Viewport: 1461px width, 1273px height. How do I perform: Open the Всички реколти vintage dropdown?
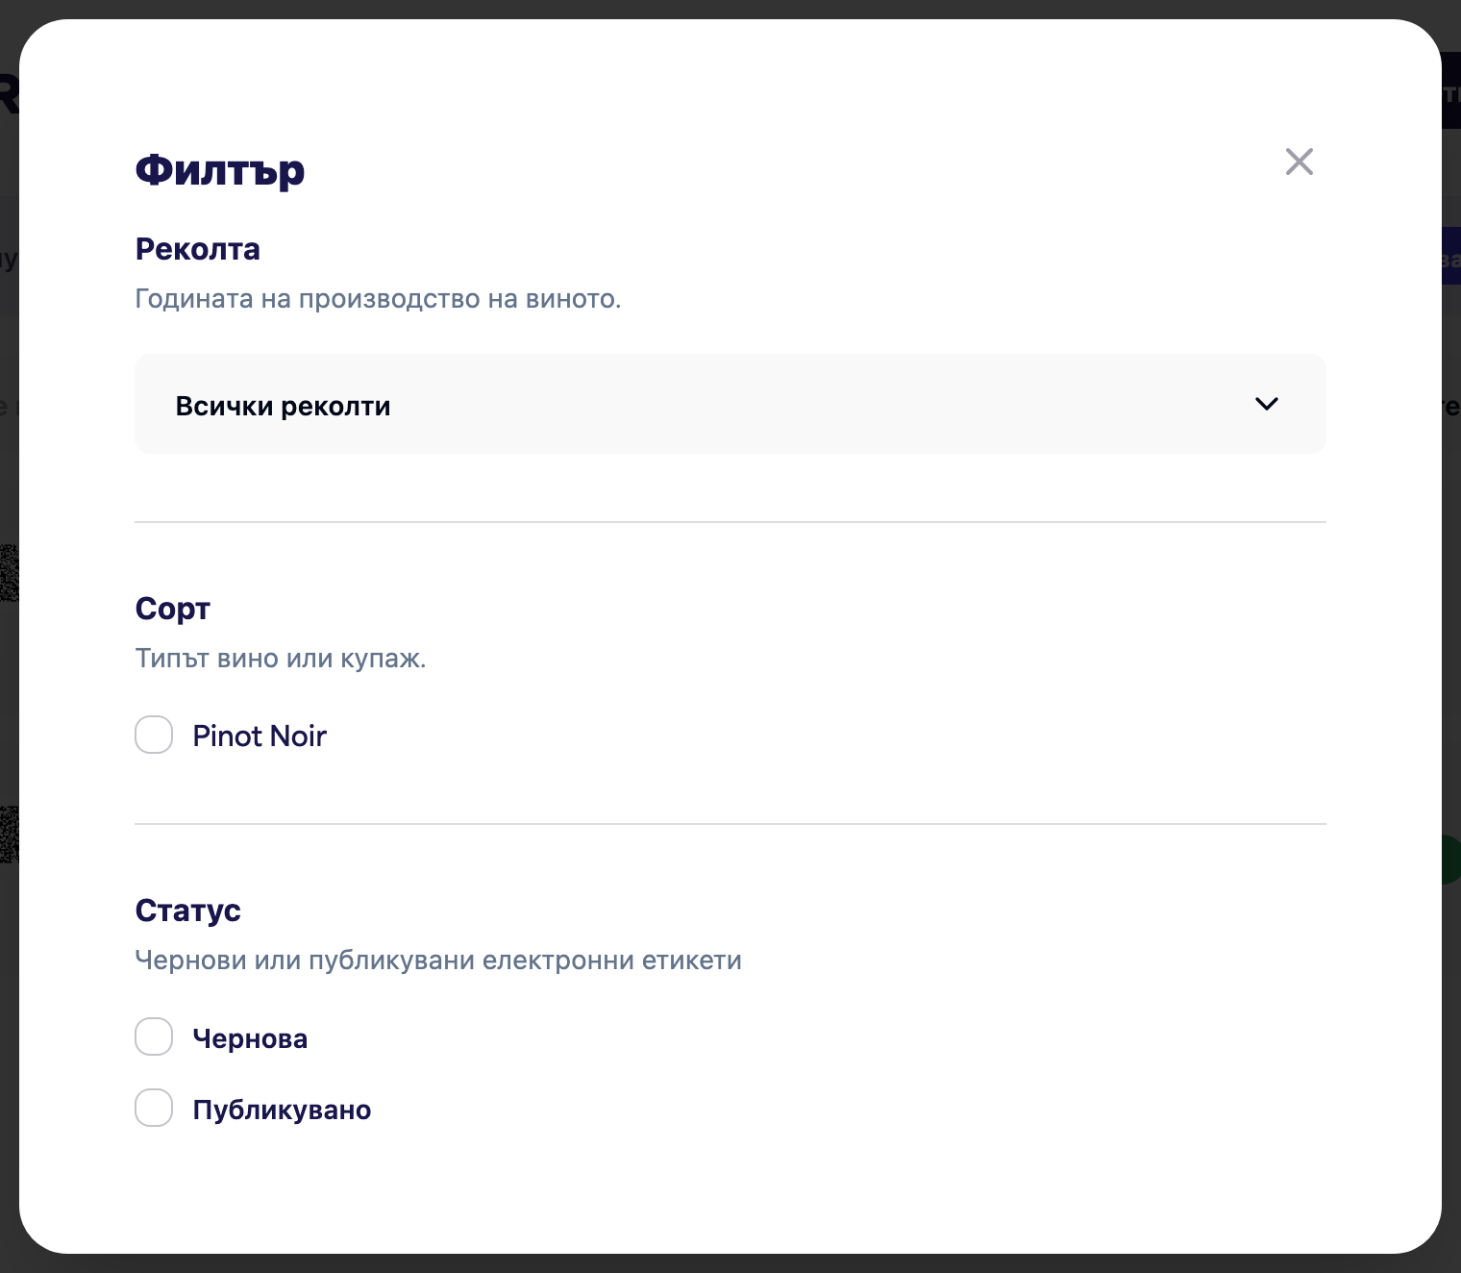[x=730, y=404]
